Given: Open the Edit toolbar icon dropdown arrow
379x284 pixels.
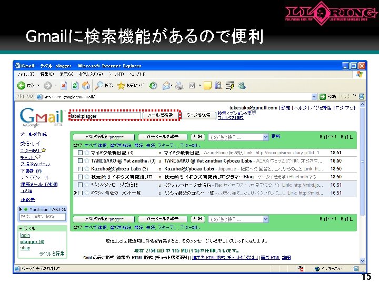Looking at the screenshot, I should 200,86.
